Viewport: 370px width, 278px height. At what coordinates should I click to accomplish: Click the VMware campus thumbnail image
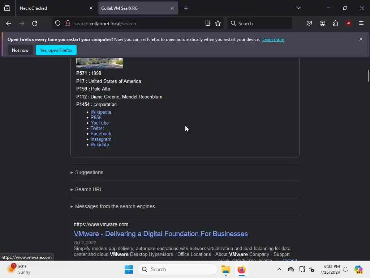point(99,63)
